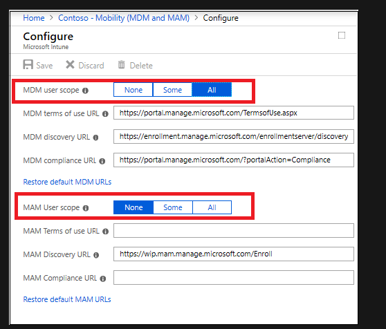
Task: Open info tooltip for MAM User scope
Action: coord(86,208)
